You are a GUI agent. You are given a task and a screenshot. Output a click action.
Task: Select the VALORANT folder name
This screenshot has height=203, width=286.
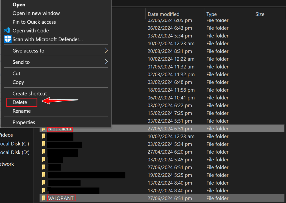61,198
